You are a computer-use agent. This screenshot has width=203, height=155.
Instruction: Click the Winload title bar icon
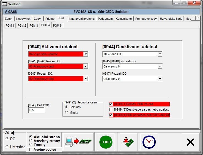click(x=4, y=4)
